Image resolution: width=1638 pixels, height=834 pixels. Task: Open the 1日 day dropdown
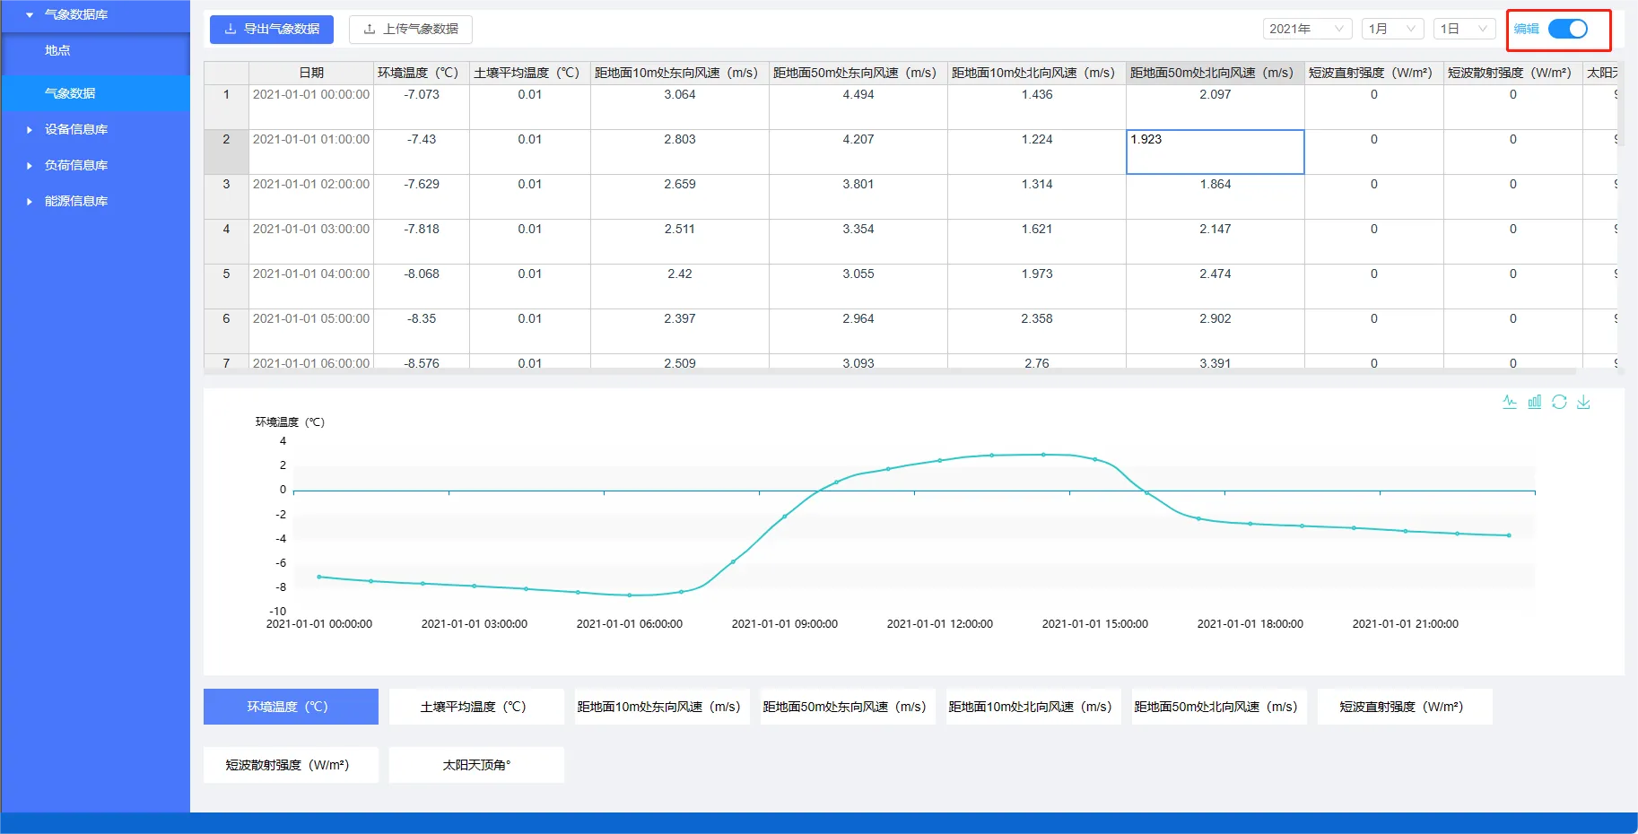[1464, 29]
